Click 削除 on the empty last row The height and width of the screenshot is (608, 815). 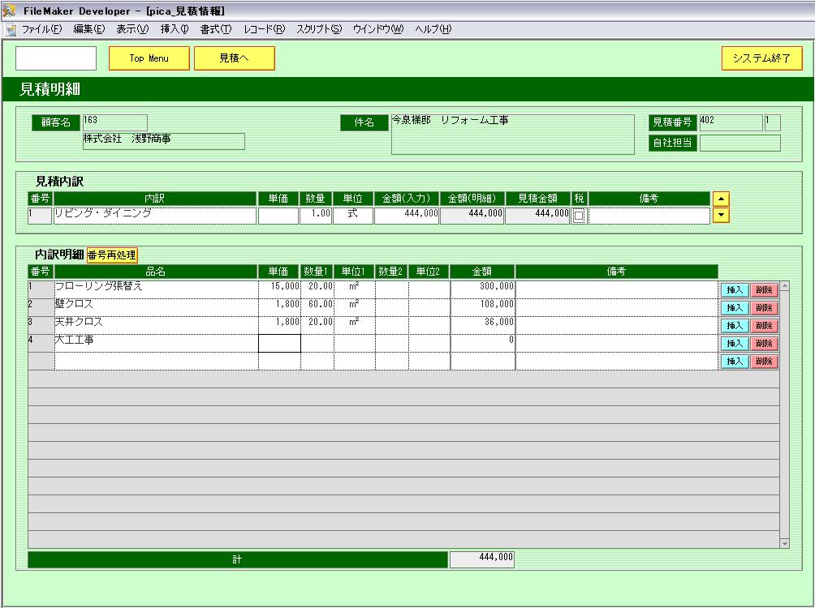[x=764, y=361]
